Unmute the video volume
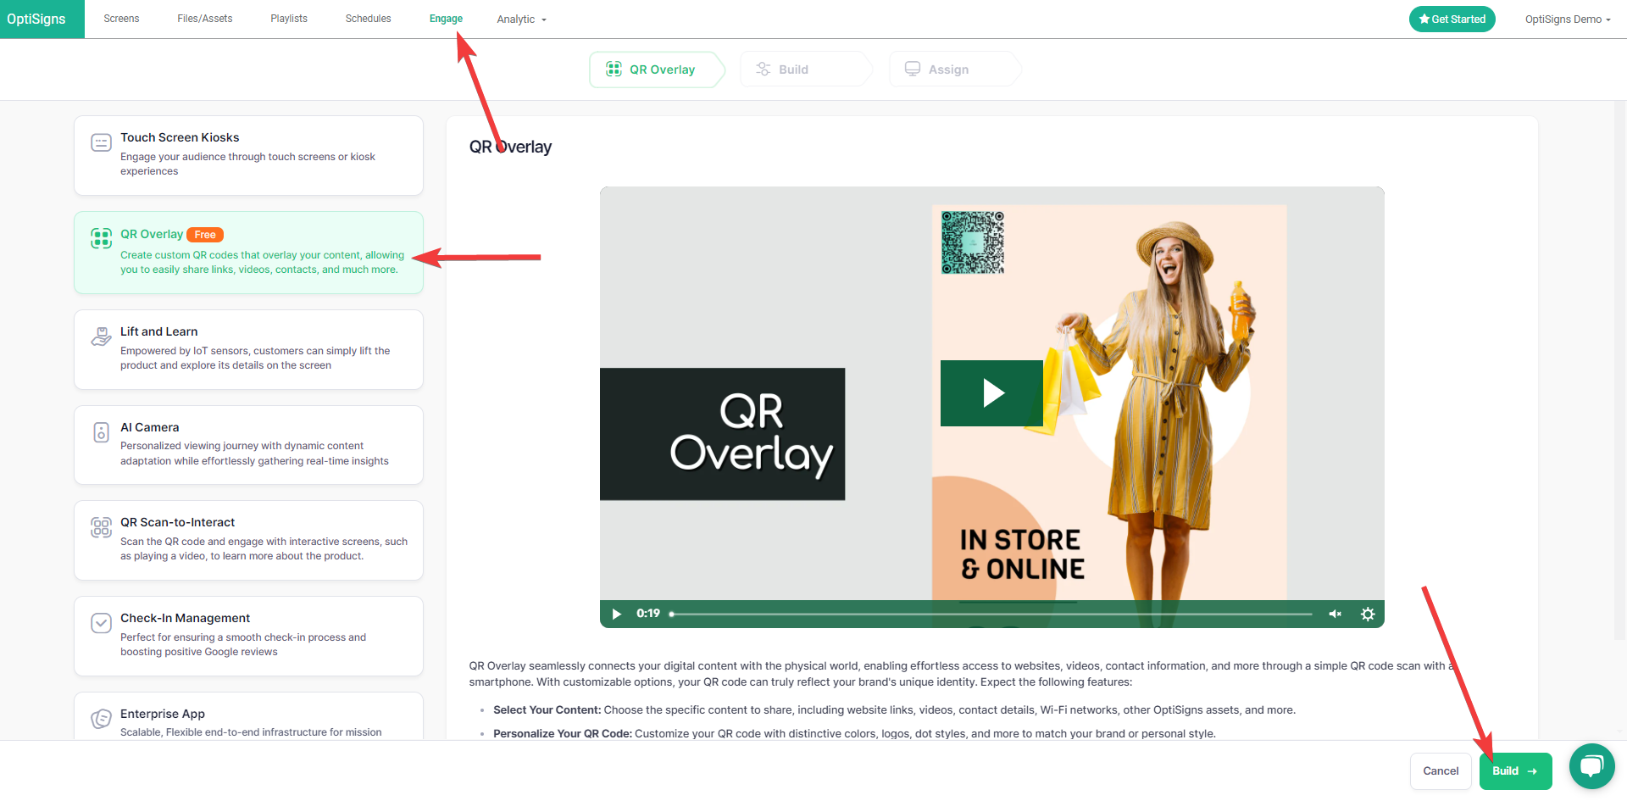 coord(1335,615)
